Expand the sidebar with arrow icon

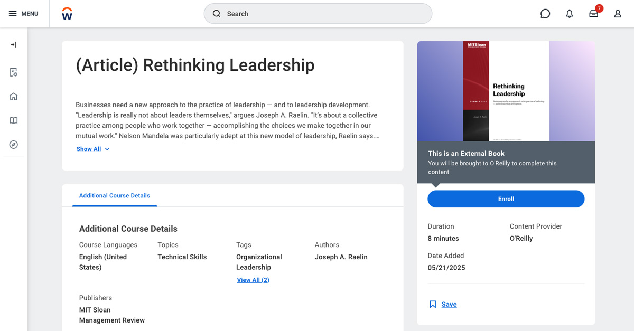coord(14,45)
